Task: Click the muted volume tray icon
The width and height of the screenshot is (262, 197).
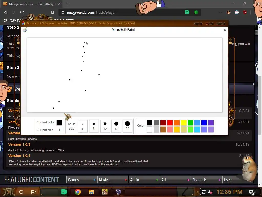Action: click(210, 192)
